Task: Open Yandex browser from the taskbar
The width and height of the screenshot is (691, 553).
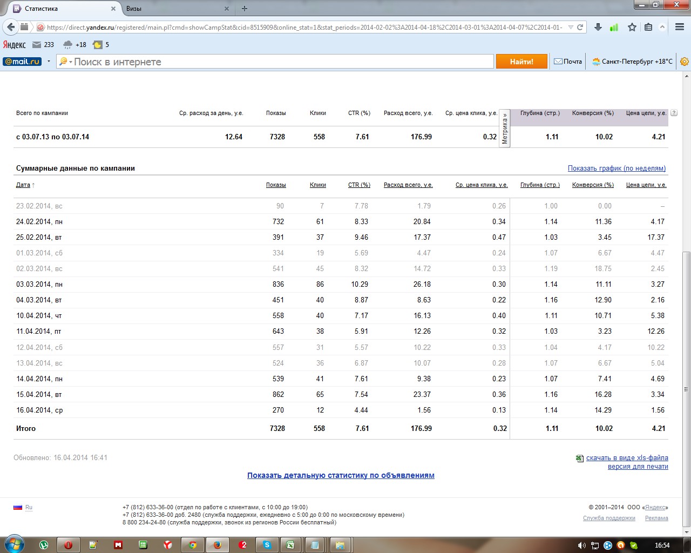Action: pos(168,545)
